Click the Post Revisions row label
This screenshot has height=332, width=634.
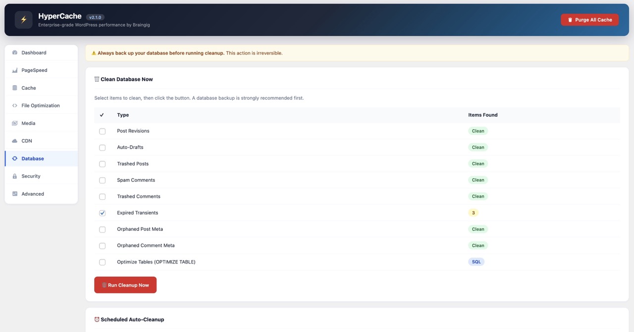pyautogui.click(x=133, y=131)
